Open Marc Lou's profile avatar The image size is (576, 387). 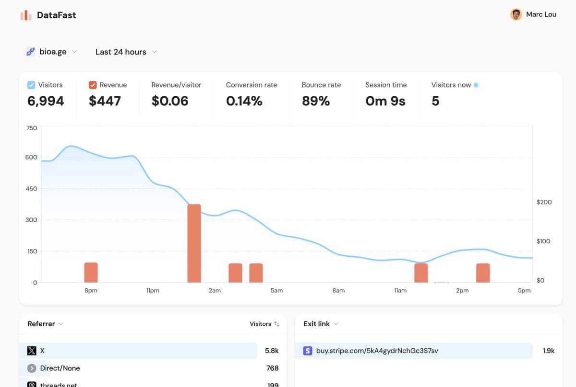[516, 14]
